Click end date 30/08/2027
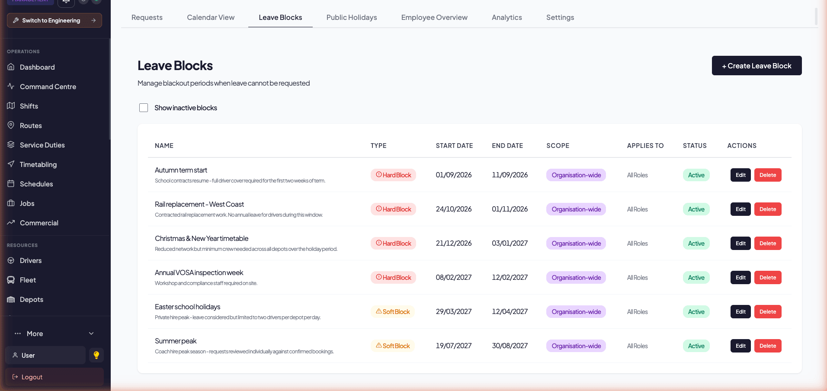This screenshot has height=391, width=827. coord(510,346)
